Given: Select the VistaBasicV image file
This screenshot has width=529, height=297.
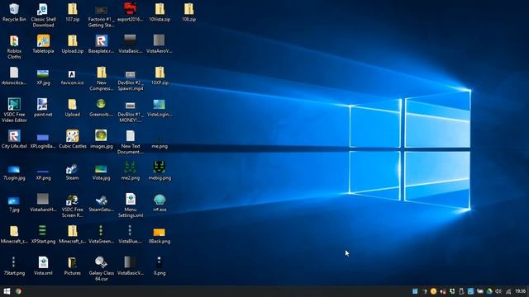Looking at the screenshot, I should point(131,266).
